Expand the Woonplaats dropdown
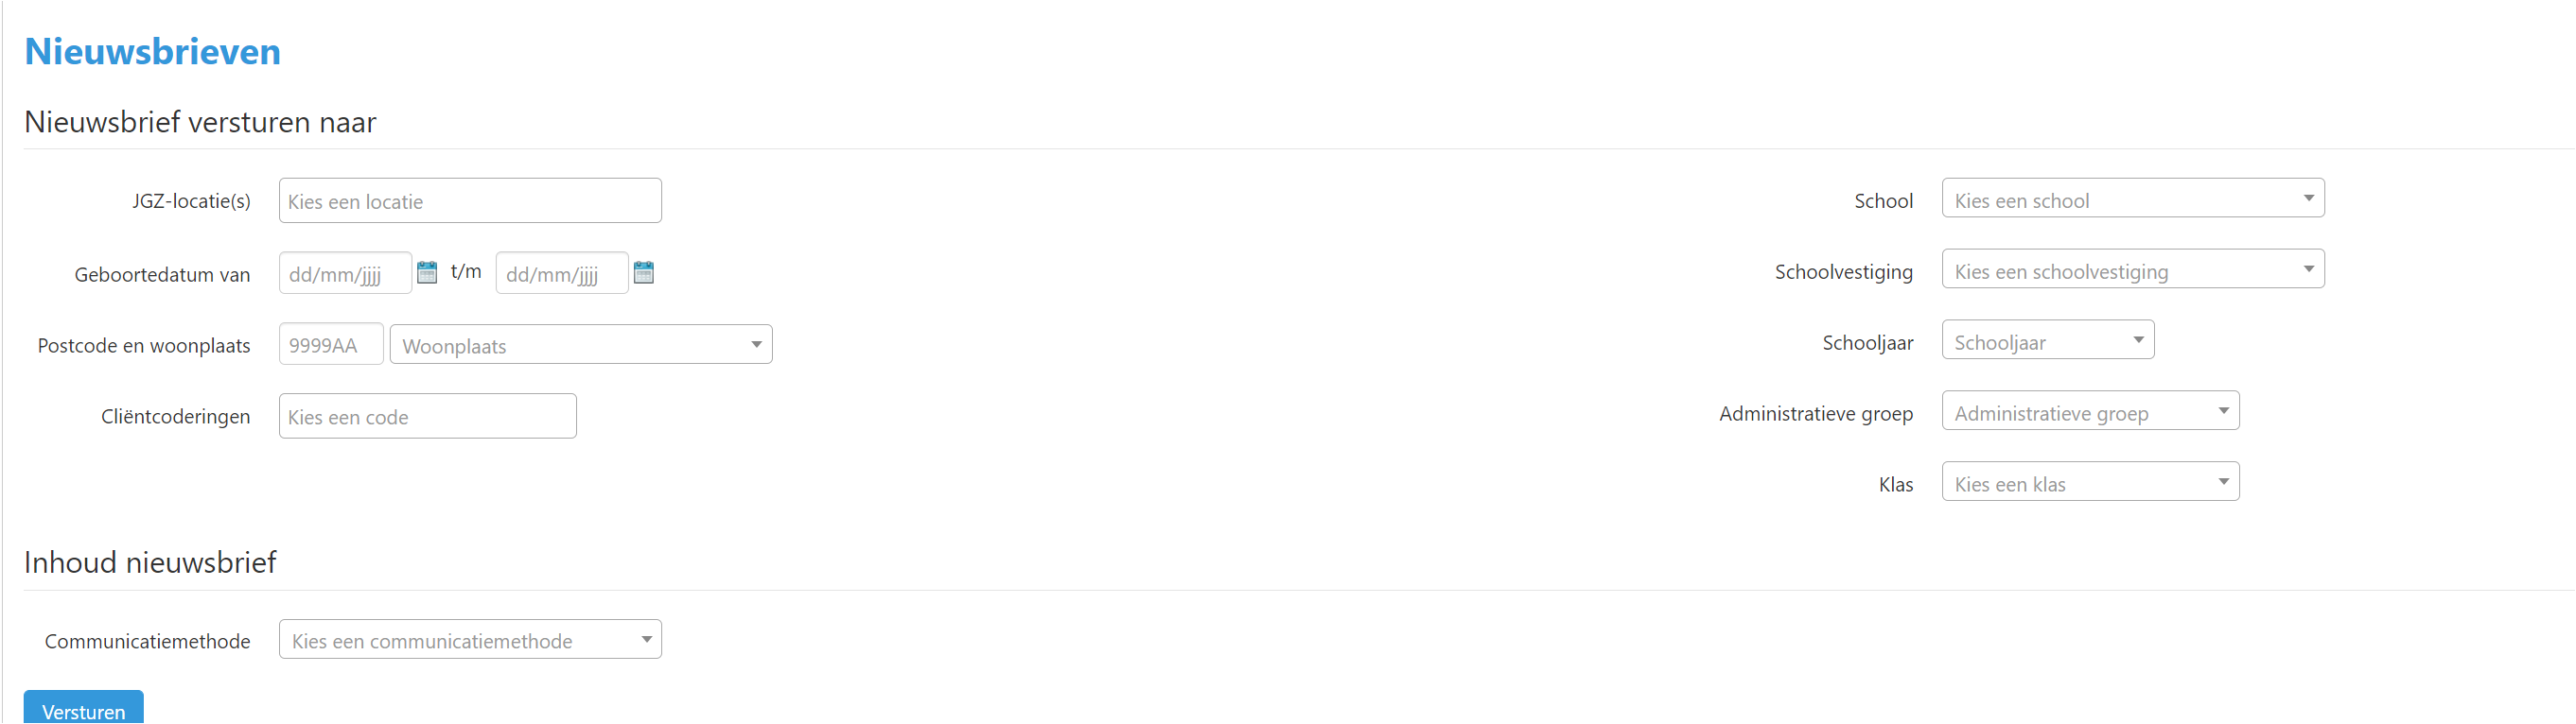The width and height of the screenshot is (2576, 724). tap(581, 346)
